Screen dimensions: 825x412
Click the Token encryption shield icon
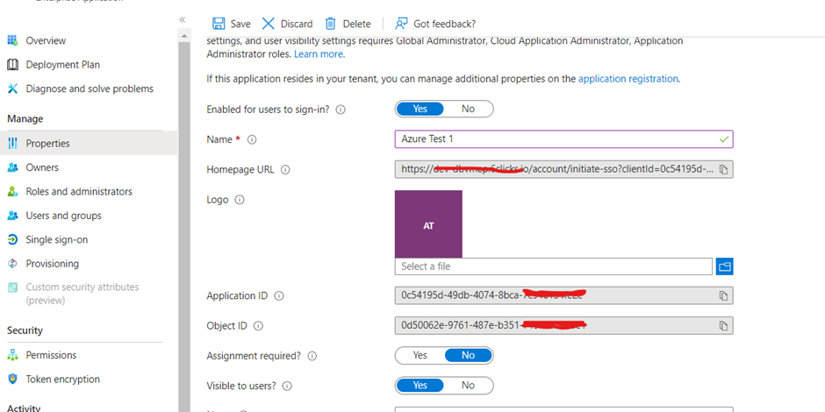12,379
